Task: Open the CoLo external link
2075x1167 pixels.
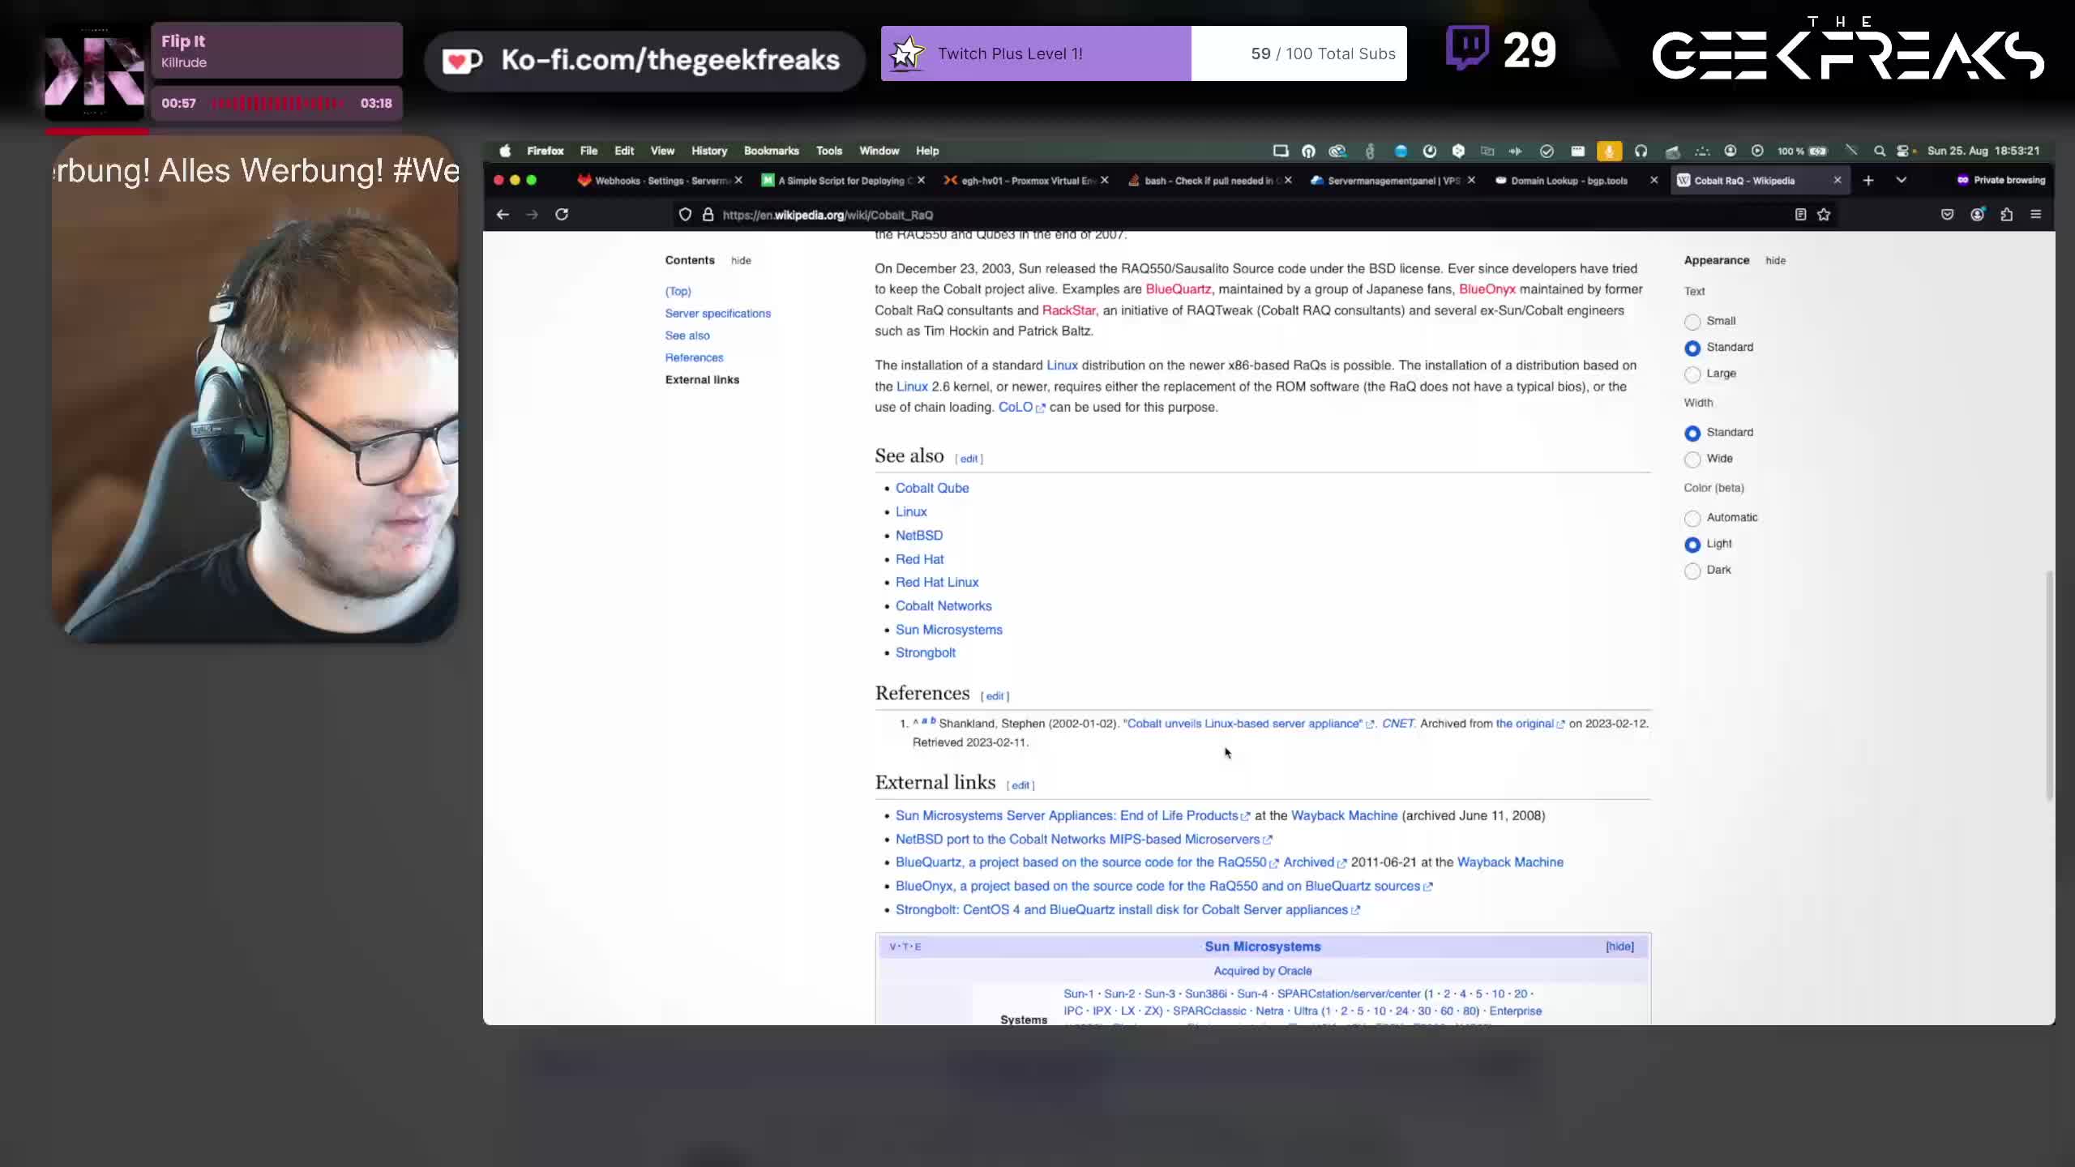Action: click(1021, 408)
